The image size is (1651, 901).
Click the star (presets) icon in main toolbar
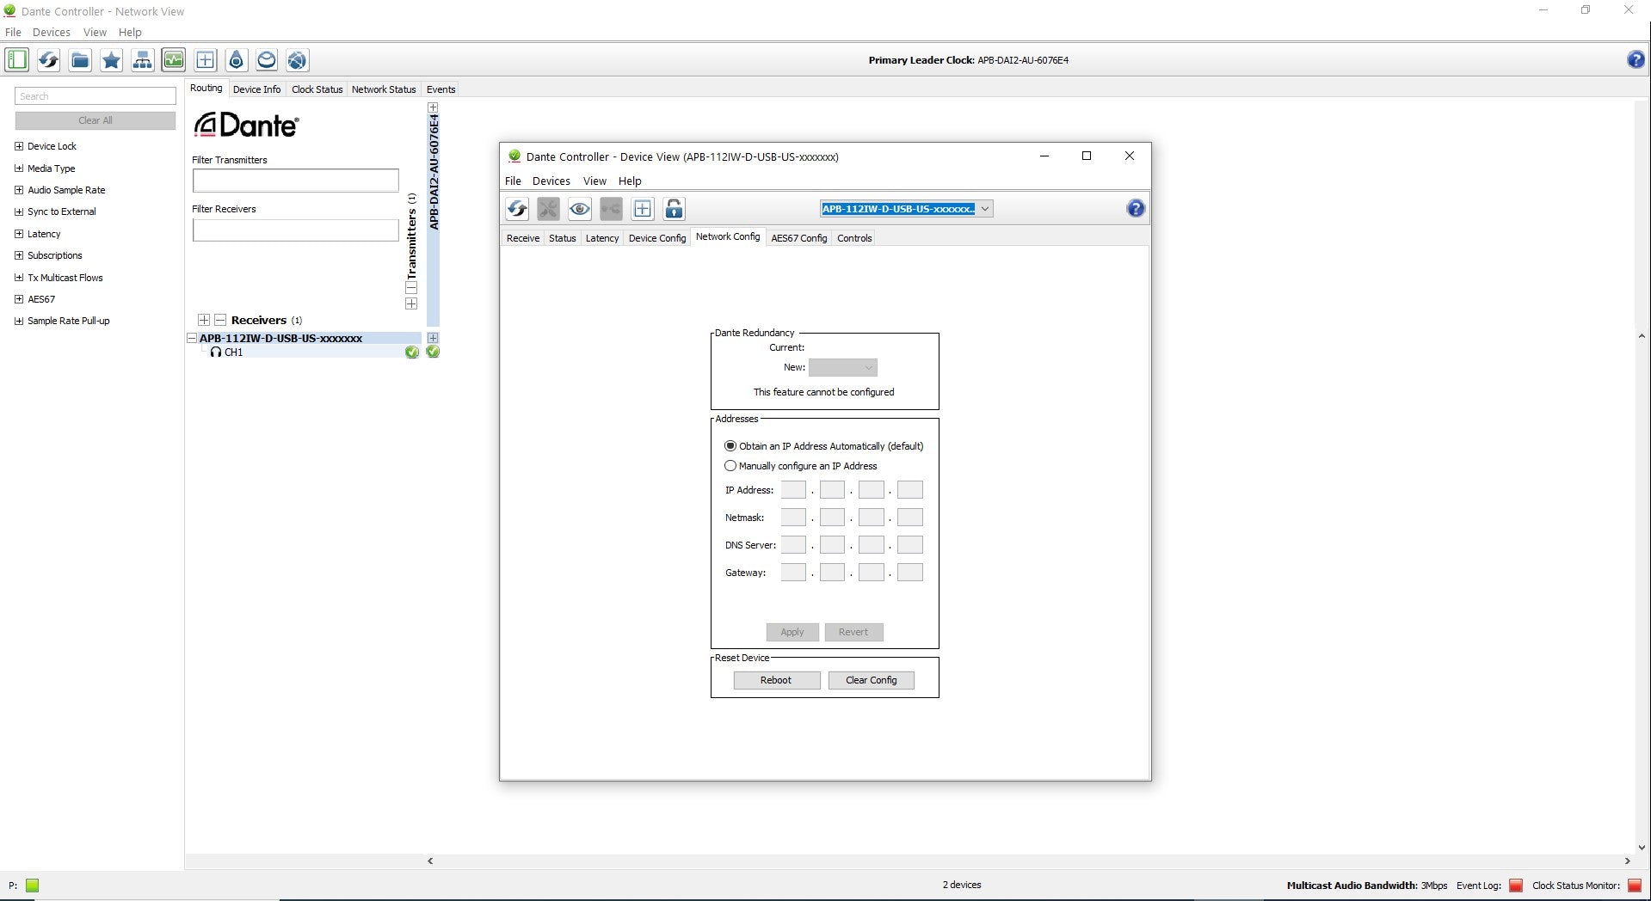click(111, 60)
